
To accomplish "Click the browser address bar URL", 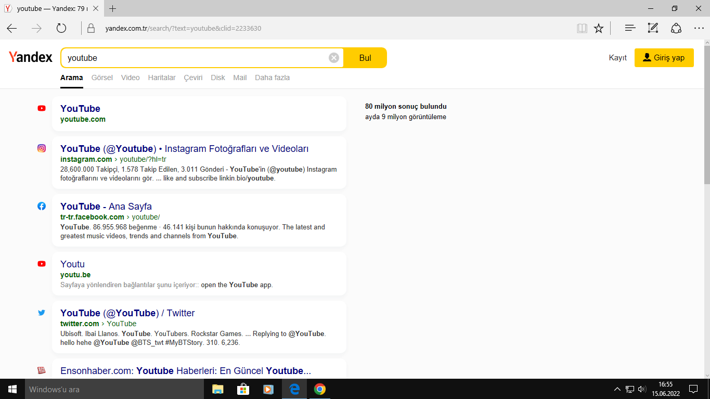I will (x=183, y=28).
